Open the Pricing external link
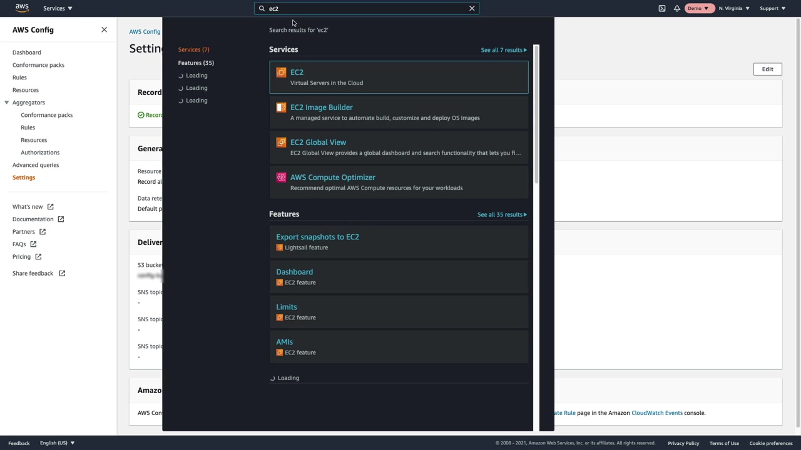 point(27,257)
